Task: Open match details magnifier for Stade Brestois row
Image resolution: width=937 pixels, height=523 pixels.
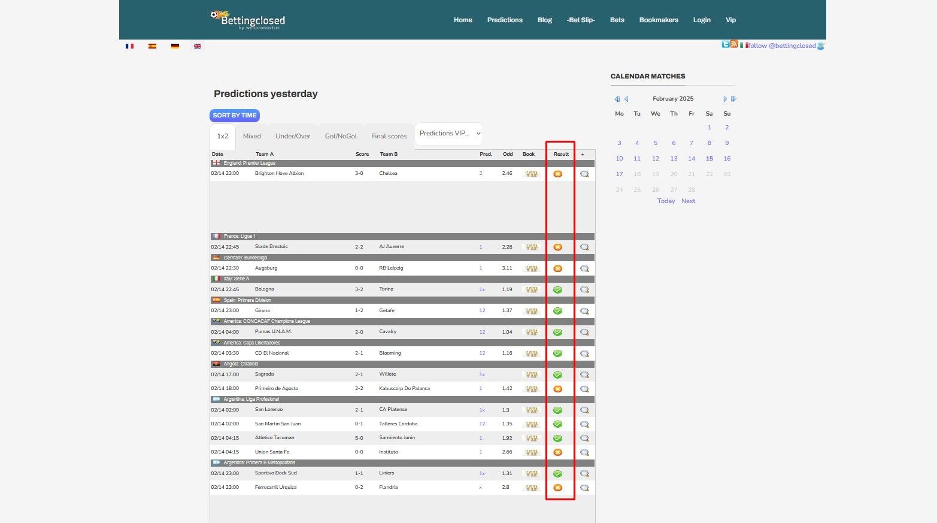Action: [584, 247]
